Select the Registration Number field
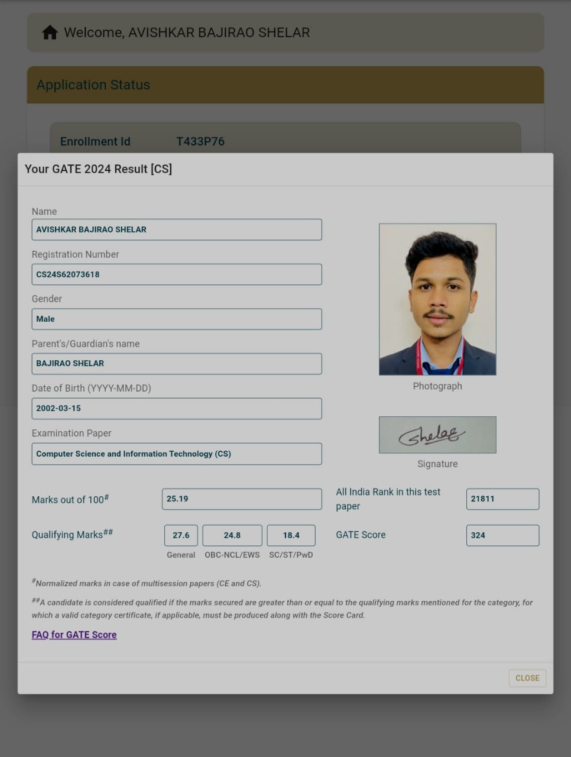Screen dimensions: 571x757 coord(177,274)
